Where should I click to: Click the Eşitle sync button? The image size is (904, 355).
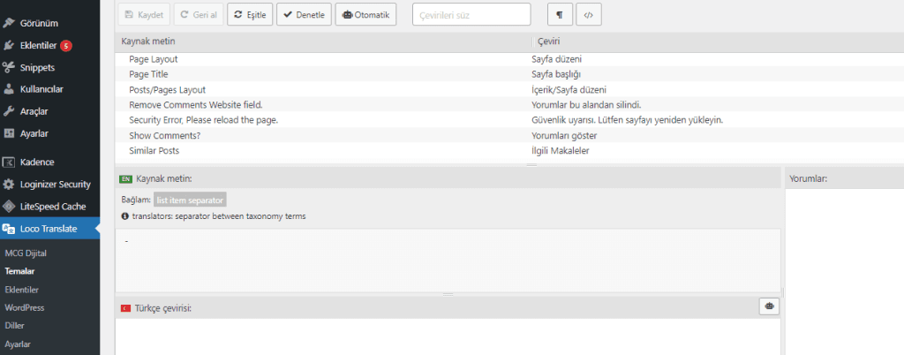(x=250, y=15)
